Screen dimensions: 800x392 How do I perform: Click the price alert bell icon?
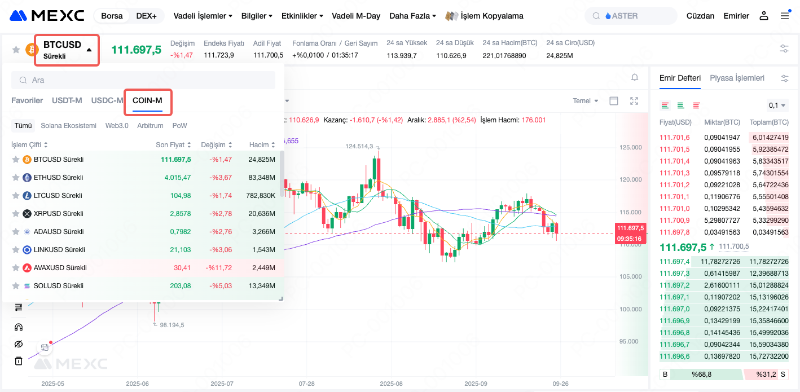[635, 77]
